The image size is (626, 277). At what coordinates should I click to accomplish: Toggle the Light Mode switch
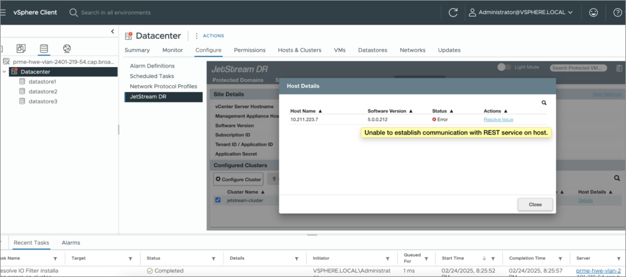click(504, 67)
